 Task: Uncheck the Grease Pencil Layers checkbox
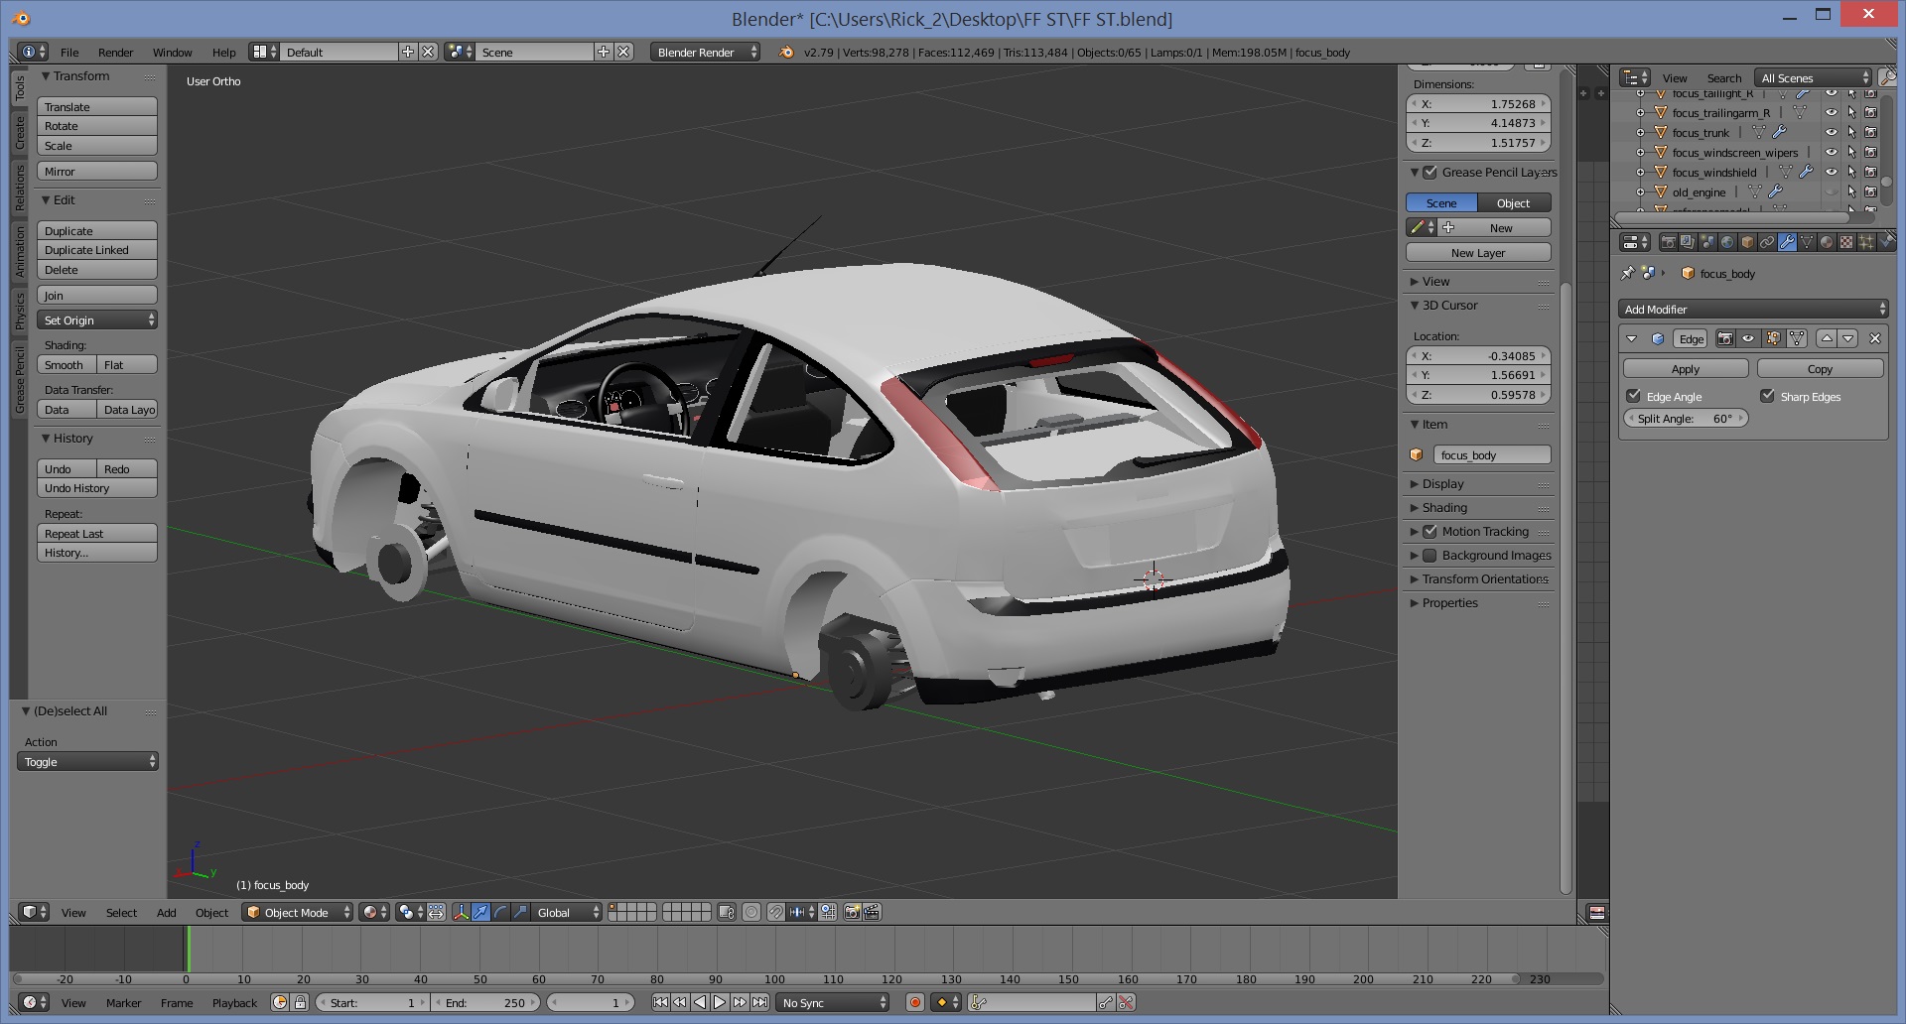pos(1430,173)
